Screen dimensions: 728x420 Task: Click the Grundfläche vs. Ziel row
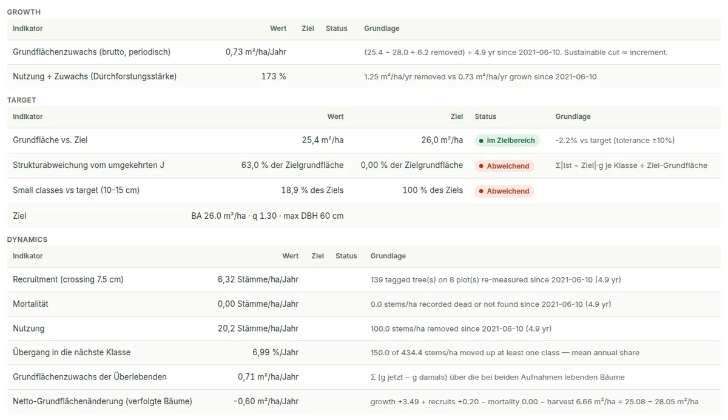[364, 140]
